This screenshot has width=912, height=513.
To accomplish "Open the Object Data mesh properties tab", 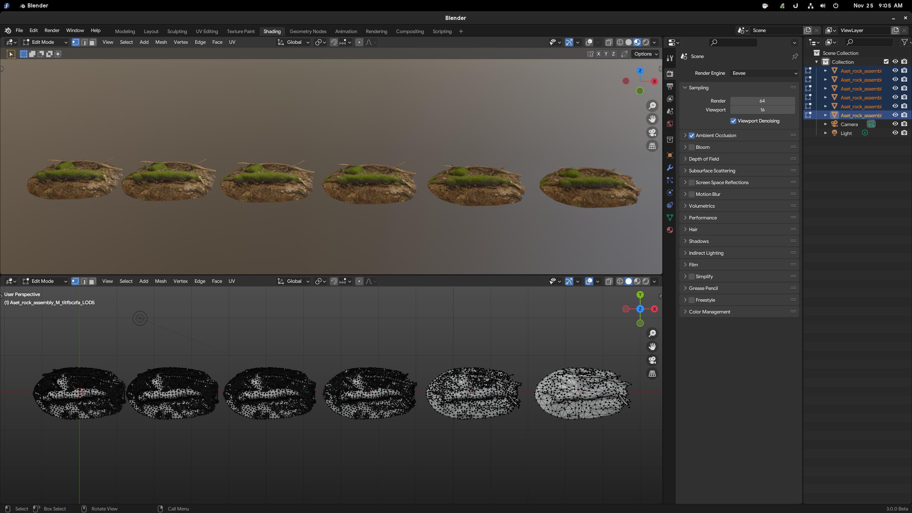I will click(x=670, y=217).
